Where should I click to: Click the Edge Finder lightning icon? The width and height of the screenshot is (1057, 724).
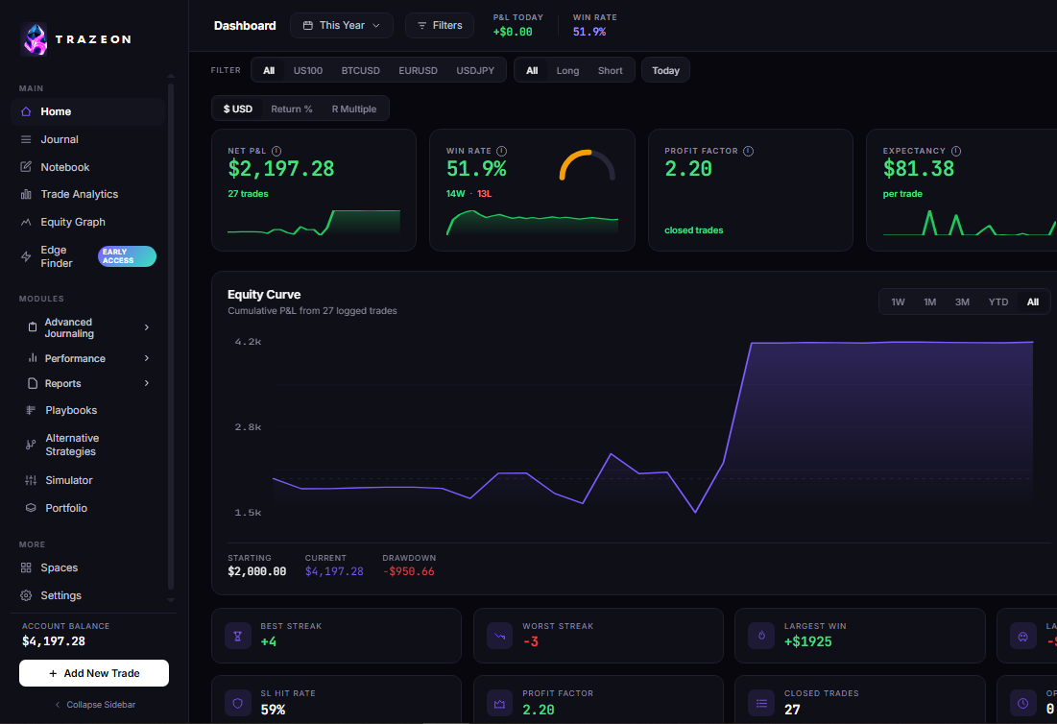(26, 256)
